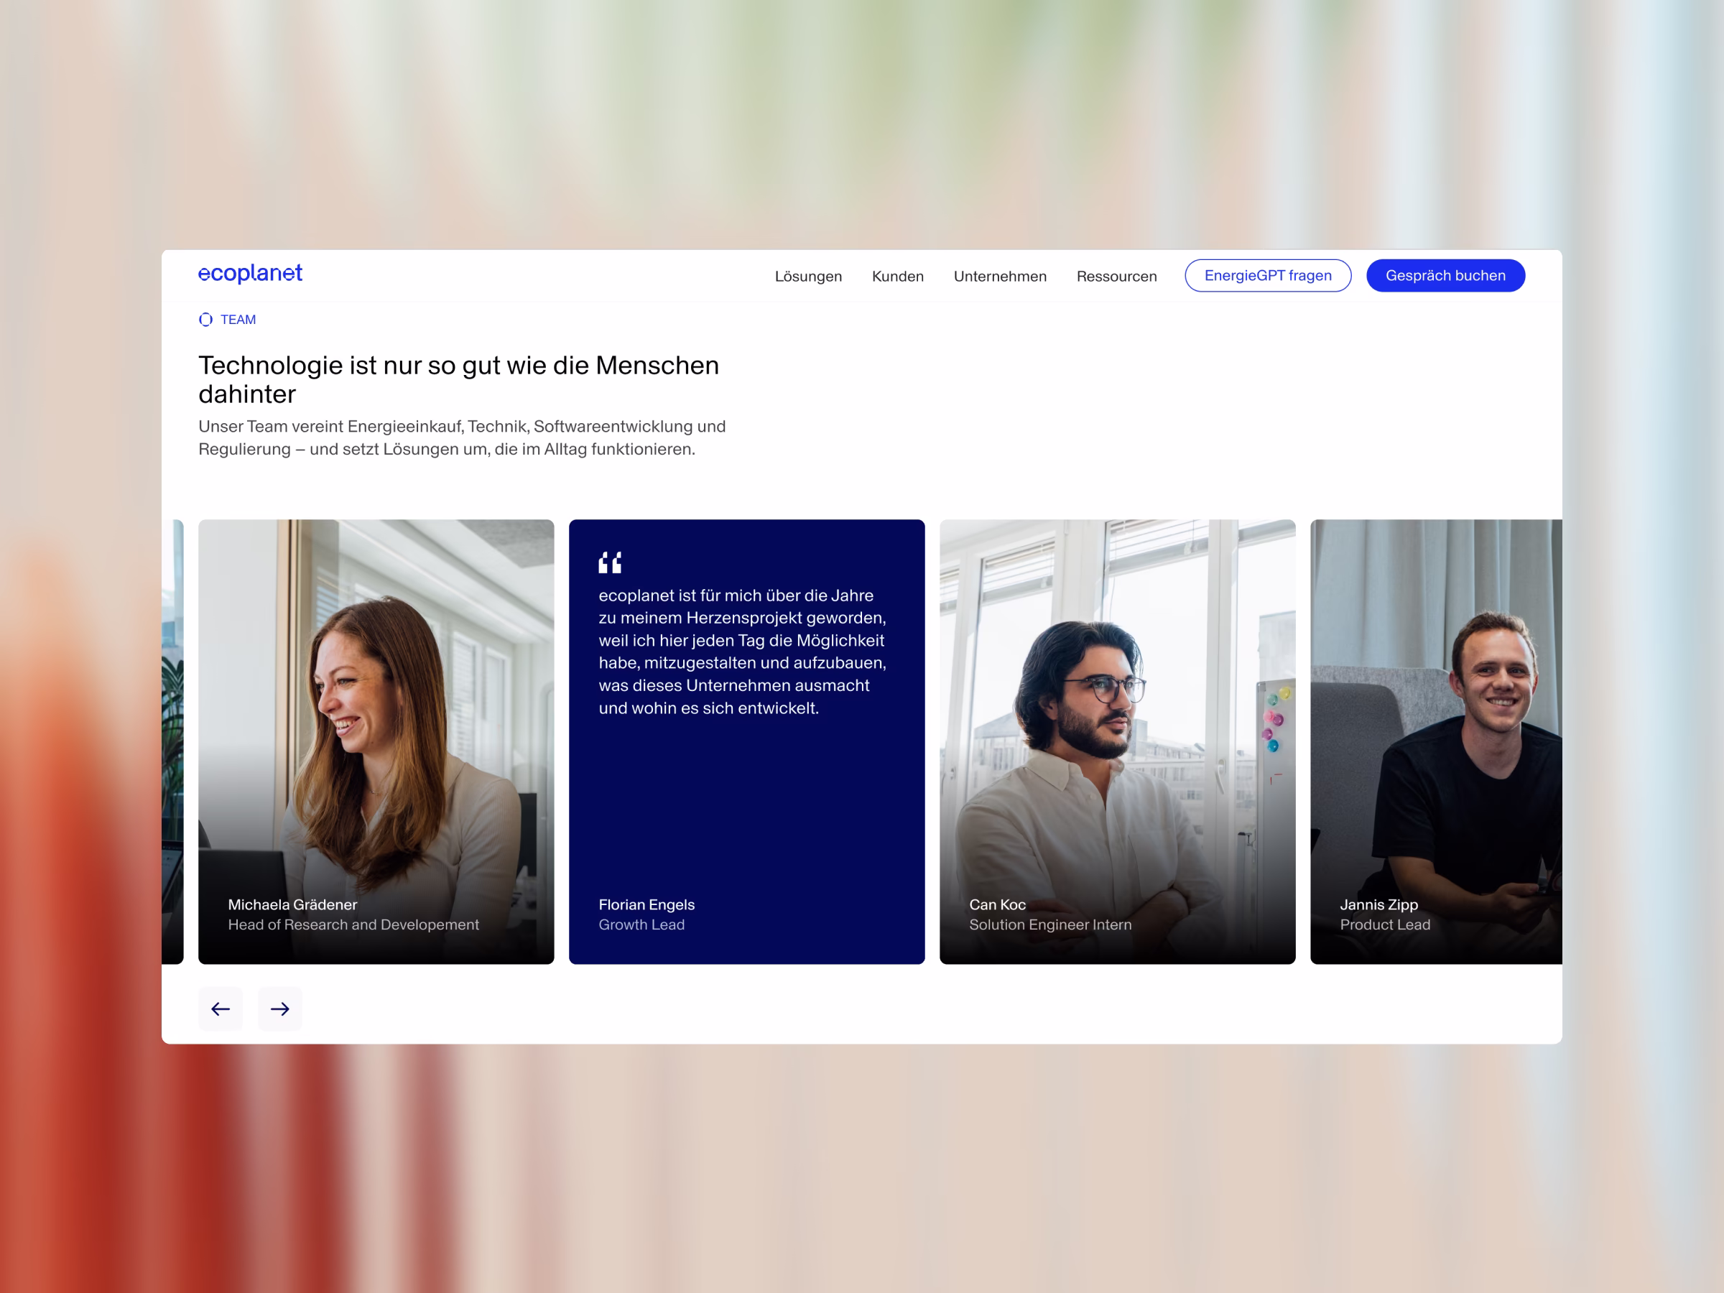Click the previous arrow carousel button
The width and height of the screenshot is (1724, 1293).
(221, 1009)
